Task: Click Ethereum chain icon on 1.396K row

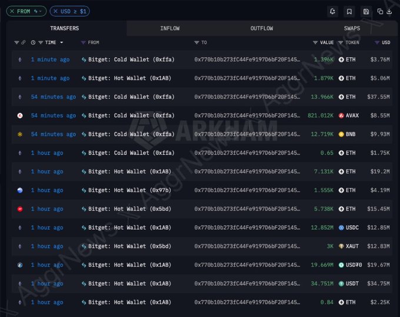Action: click(20, 59)
